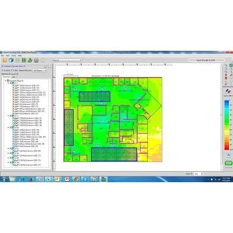Click the green button below the legend

click(x=228, y=164)
